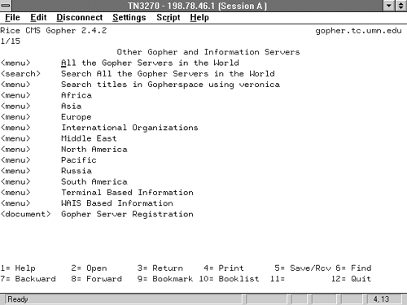407x305 pixels.
Task: Click the 12= Quit function key label
Action: click(351, 279)
